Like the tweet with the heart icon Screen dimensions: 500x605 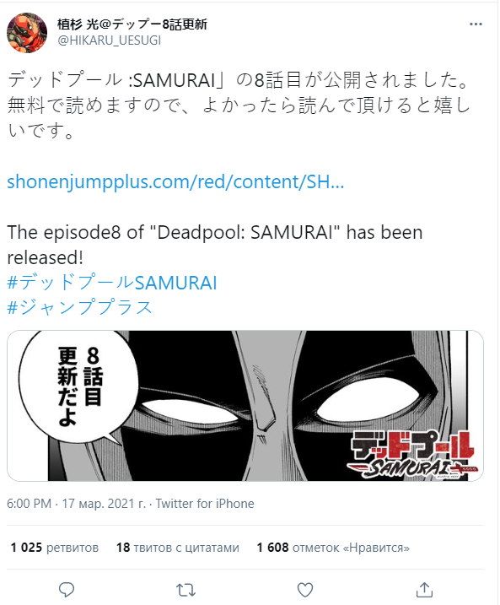tap(305, 590)
